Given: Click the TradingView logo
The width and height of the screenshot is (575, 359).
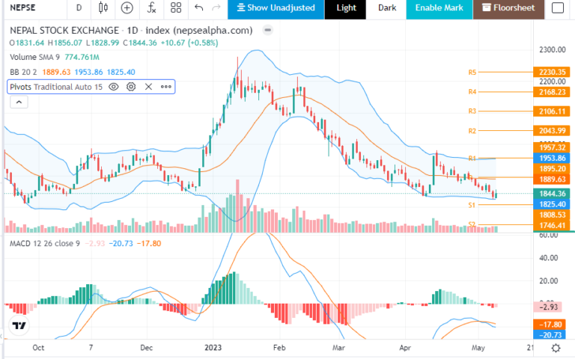Looking at the screenshot, I should point(19,327).
